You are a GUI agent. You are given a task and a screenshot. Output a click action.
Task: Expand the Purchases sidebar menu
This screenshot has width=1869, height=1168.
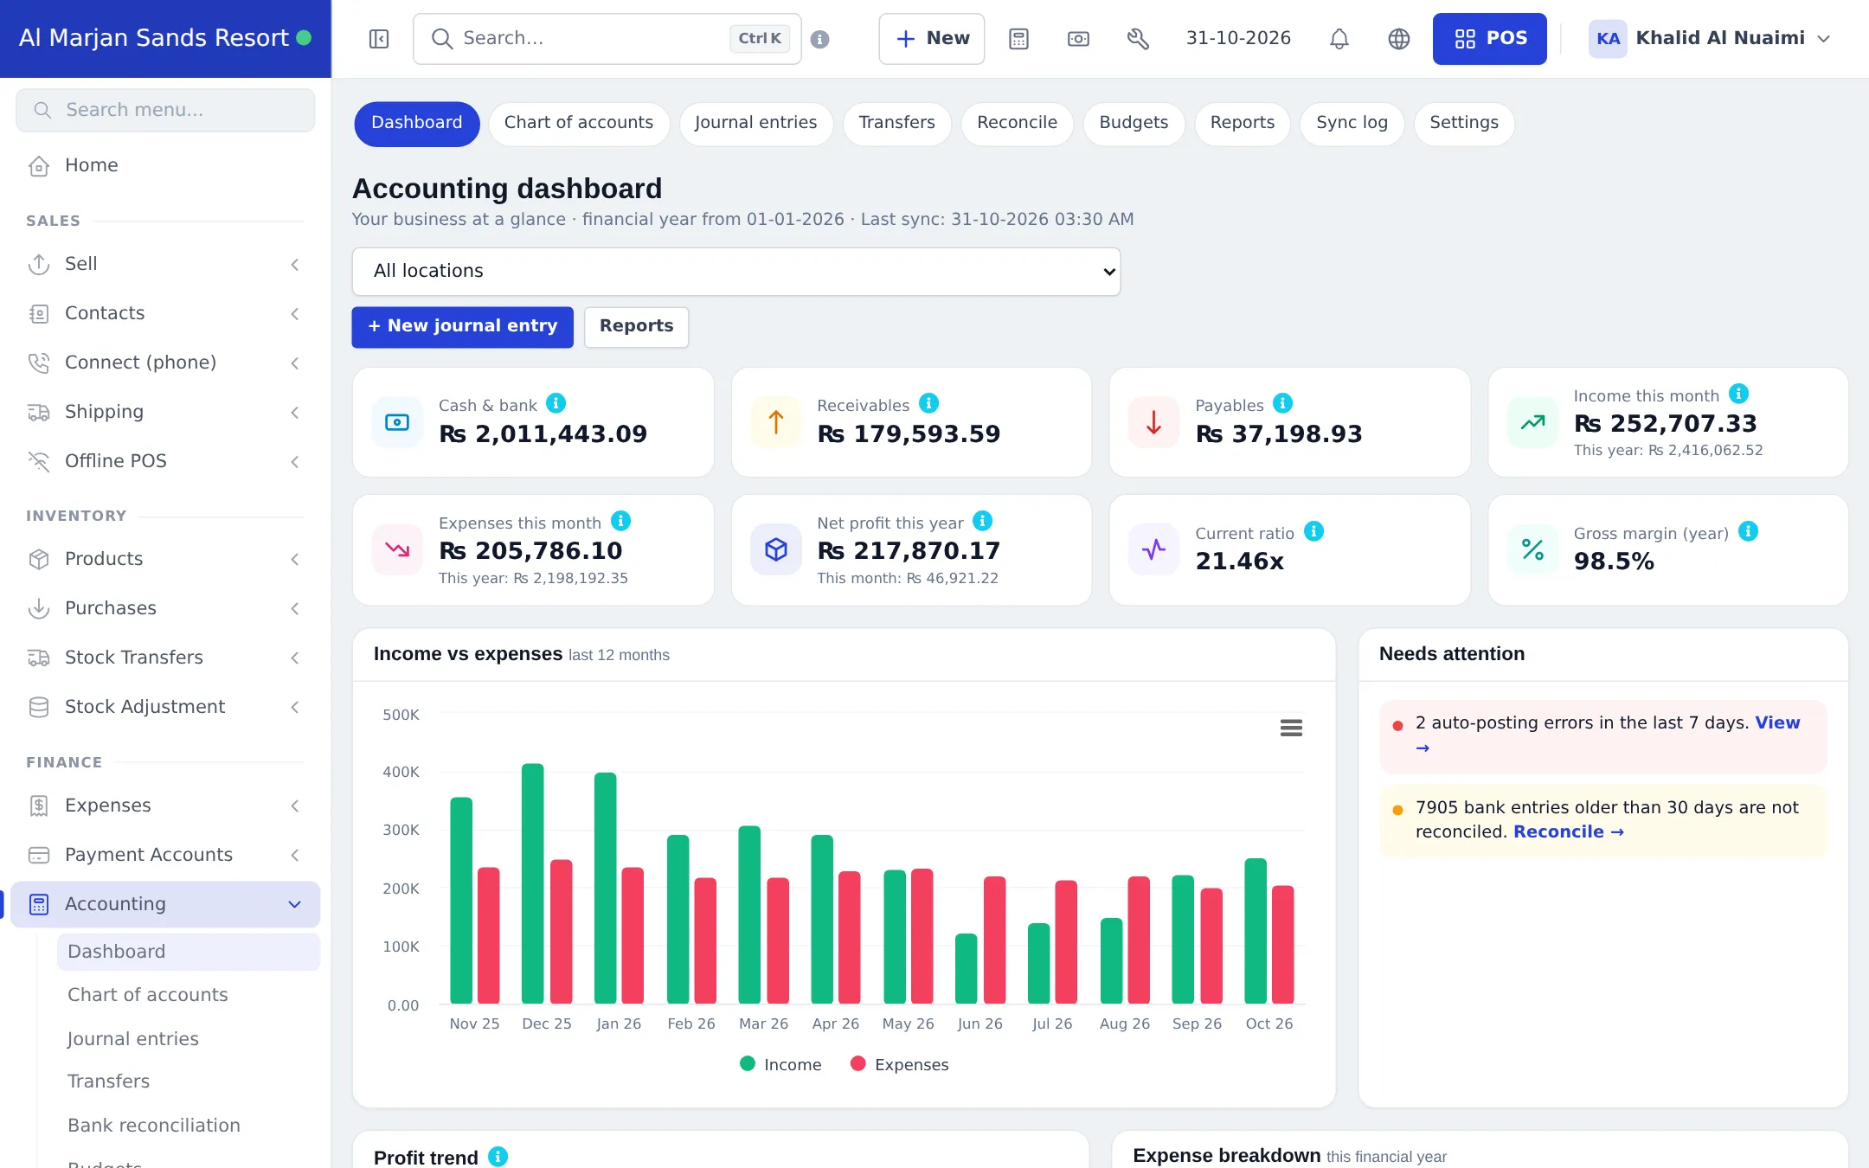165,608
